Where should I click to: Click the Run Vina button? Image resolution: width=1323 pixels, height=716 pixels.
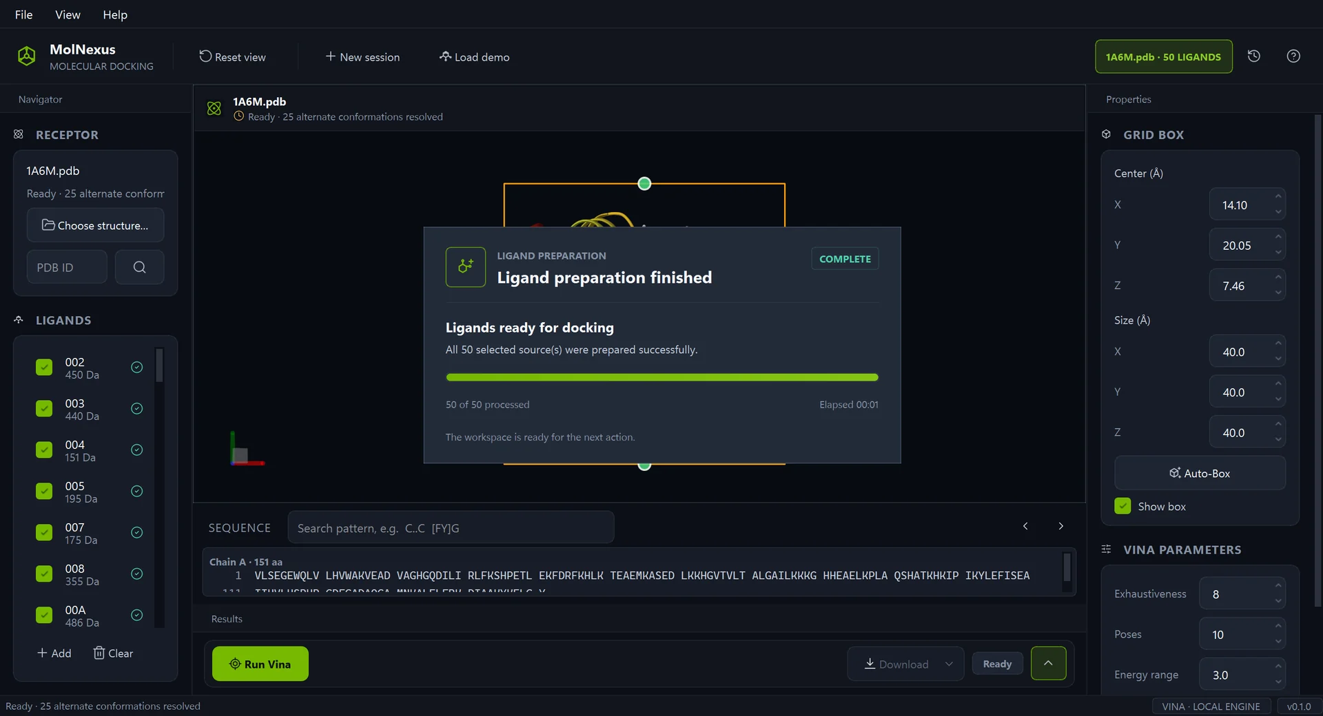point(260,664)
